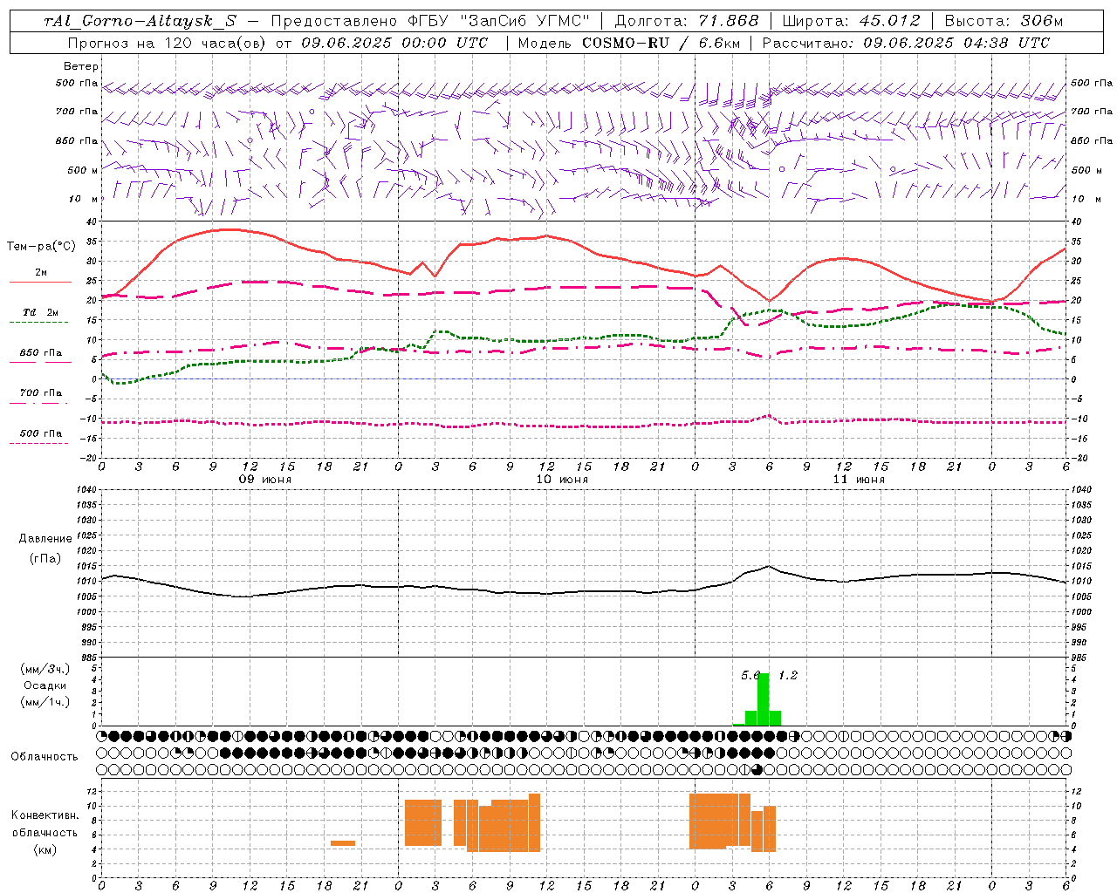
Task: Click the 1.2 precipitation value
Action: point(788,675)
